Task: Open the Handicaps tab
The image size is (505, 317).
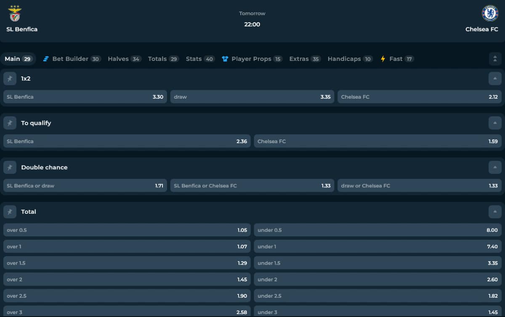Action: tap(350, 59)
